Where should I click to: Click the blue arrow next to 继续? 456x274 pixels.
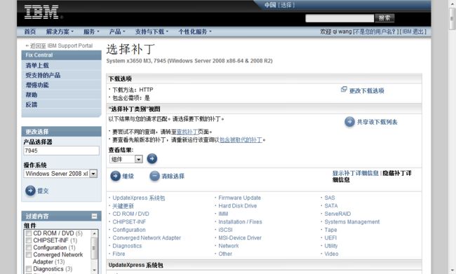click(x=115, y=176)
